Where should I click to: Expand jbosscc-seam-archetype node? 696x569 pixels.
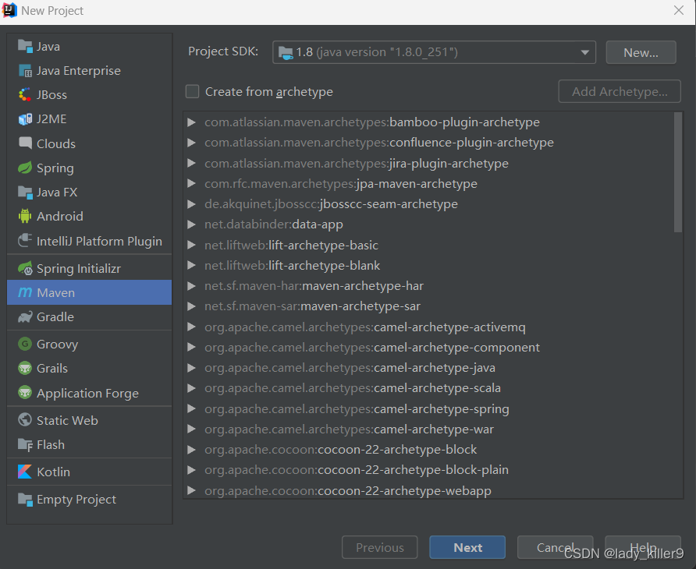tap(192, 204)
